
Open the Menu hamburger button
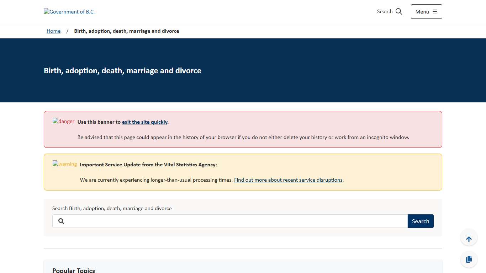click(x=426, y=12)
